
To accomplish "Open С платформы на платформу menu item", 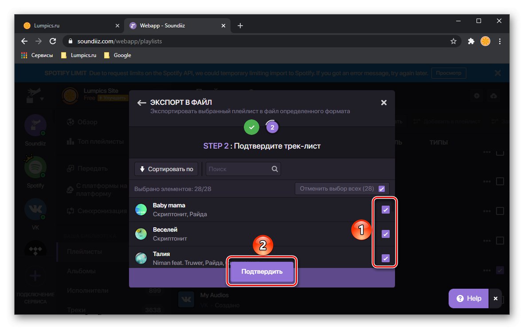I will tap(97, 189).
